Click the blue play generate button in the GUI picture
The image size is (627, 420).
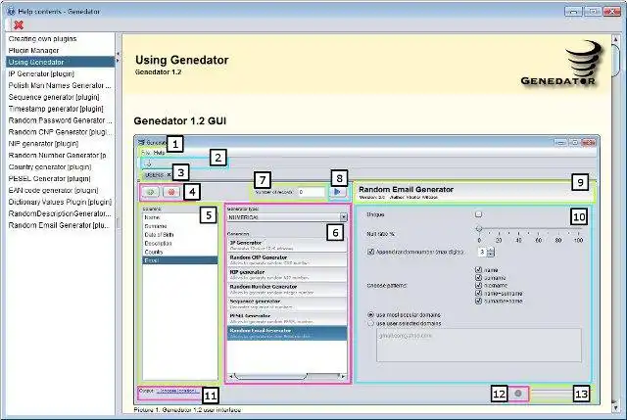coord(337,192)
